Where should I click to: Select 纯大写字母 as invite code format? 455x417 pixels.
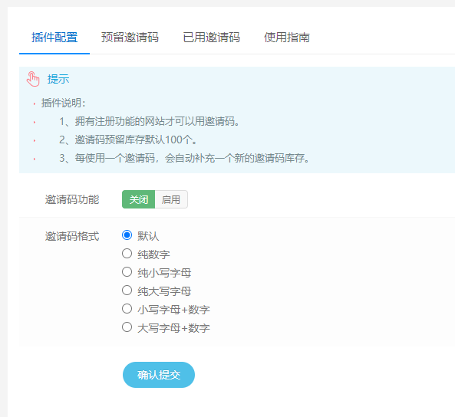(x=127, y=291)
